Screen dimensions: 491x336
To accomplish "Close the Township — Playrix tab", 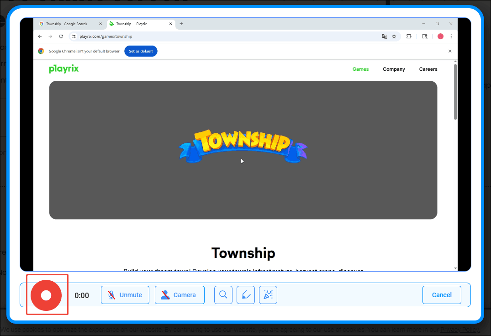I will point(171,24).
